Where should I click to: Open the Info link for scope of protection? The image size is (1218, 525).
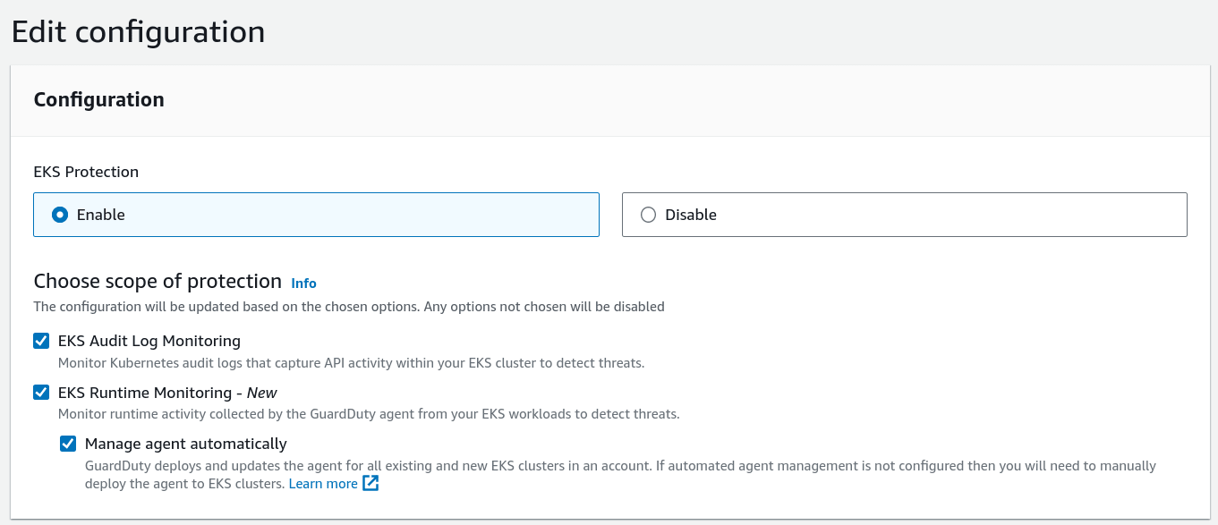[303, 284]
